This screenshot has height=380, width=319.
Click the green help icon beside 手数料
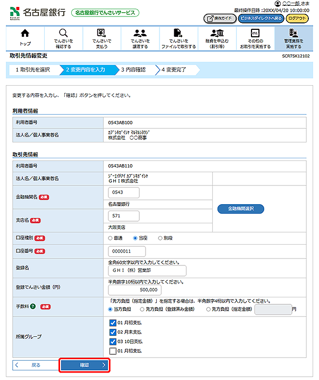(33, 306)
